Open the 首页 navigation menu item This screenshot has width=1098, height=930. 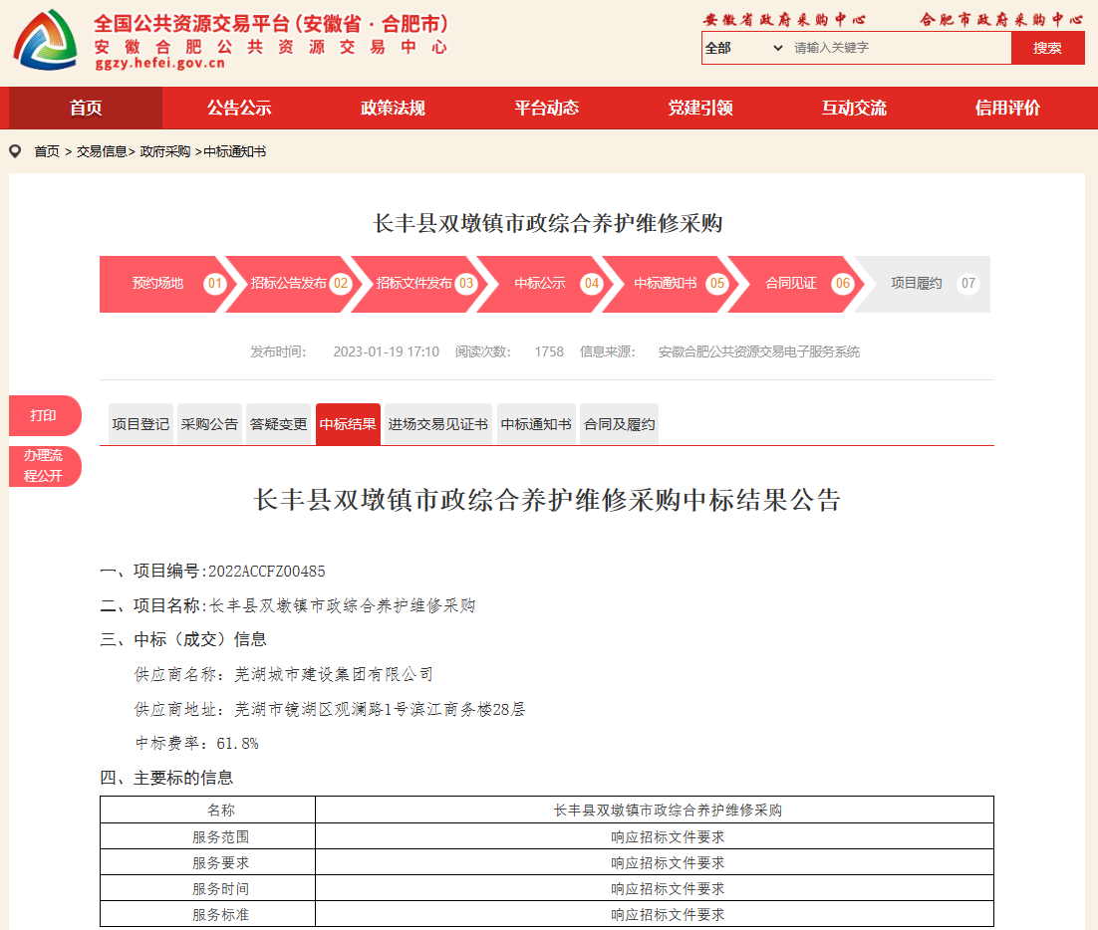pyautogui.click(x=86, y=108)
